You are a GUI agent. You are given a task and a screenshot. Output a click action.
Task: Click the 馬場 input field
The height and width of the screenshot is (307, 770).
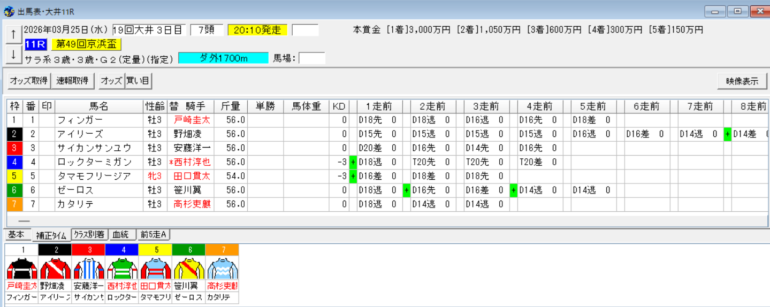(311, 58)
